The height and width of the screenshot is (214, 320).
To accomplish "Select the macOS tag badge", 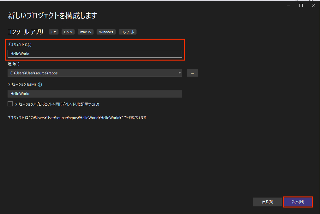I will pos(85,32).
